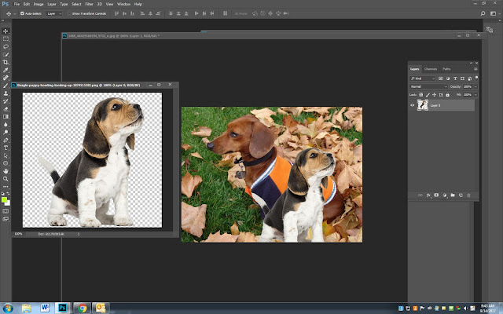
Task: Select the Move tool
Action: pyautogui.click(x=6, y=31)
